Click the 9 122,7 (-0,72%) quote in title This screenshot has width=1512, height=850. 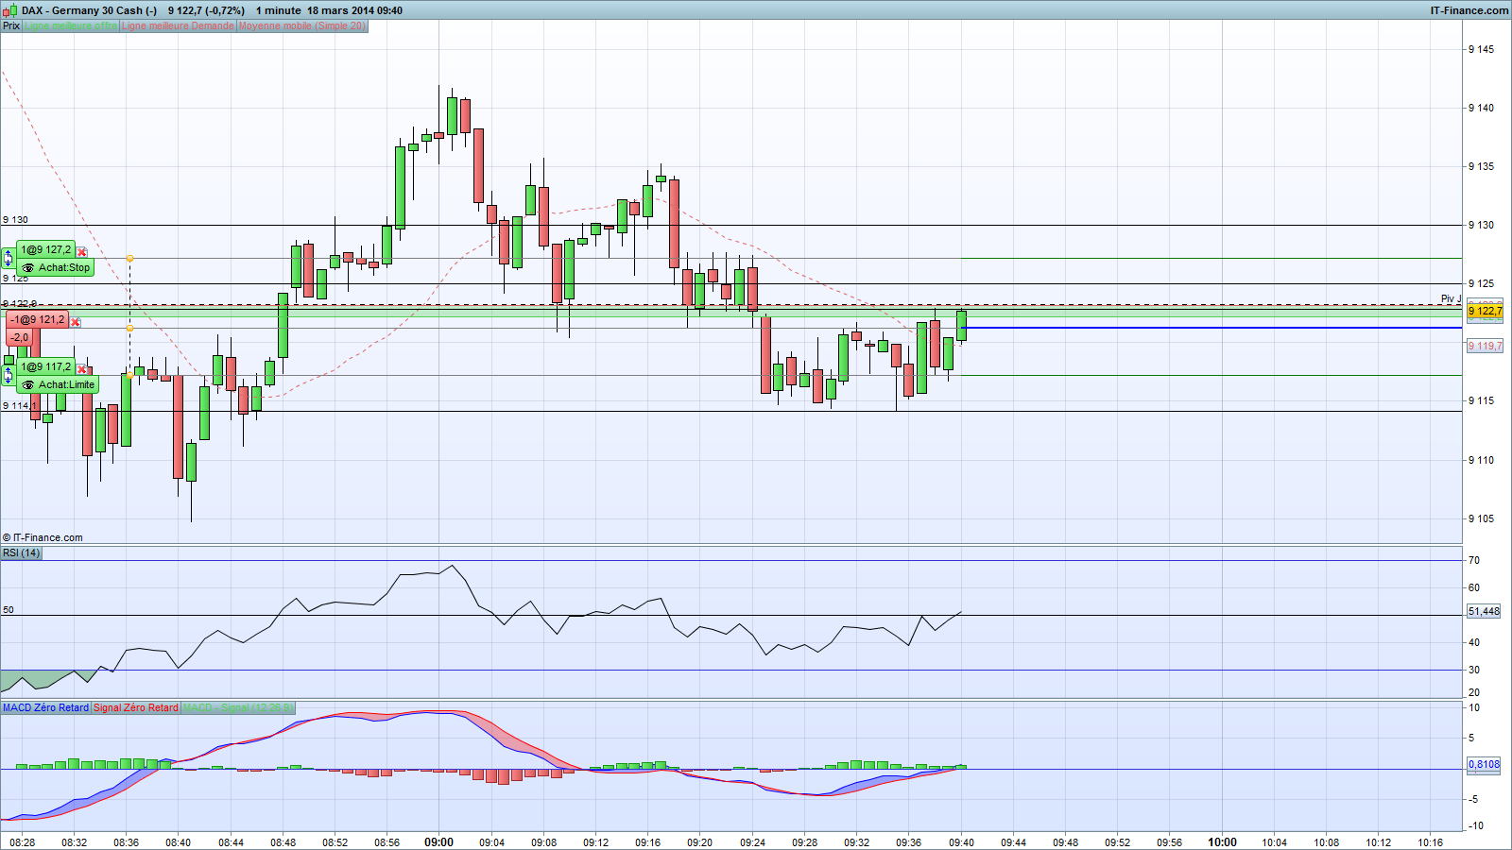pos(206,10)
